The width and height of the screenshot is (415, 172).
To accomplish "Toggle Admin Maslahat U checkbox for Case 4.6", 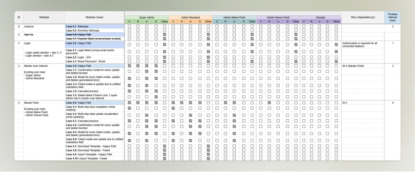I will click(x=190, y=140).
